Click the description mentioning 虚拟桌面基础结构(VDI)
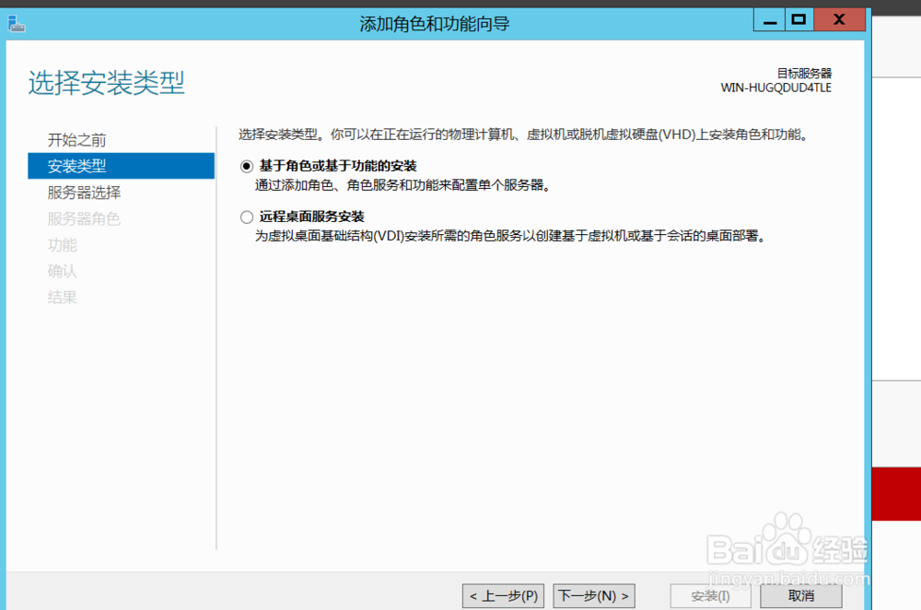The image size is (921, 610). click(x=511, y=236)
